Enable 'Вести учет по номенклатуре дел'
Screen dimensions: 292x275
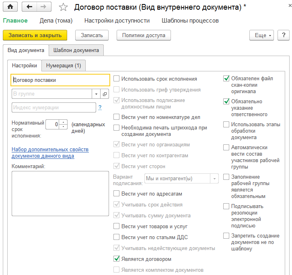pos(117,117)
